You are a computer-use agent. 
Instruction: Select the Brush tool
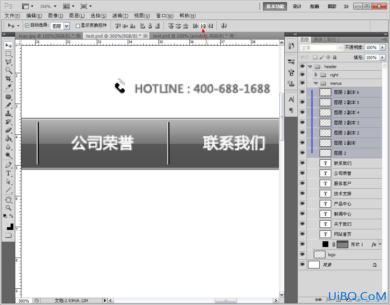coord(8,105)
